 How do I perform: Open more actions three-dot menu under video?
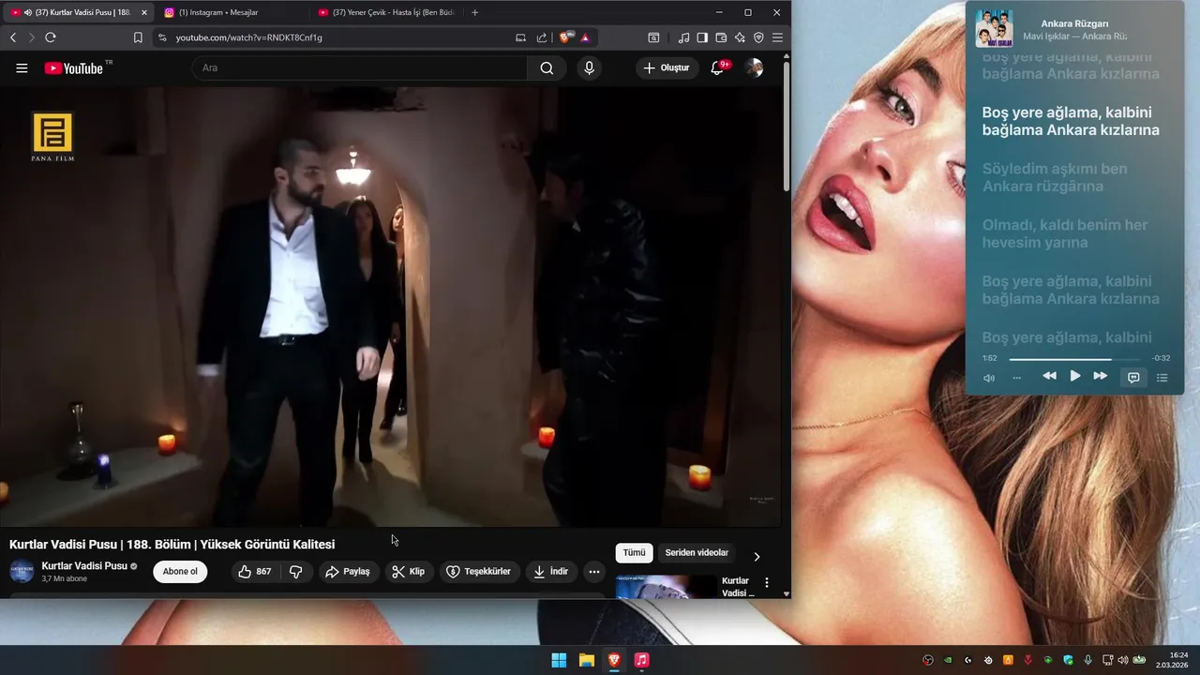(x=594, y=572)
